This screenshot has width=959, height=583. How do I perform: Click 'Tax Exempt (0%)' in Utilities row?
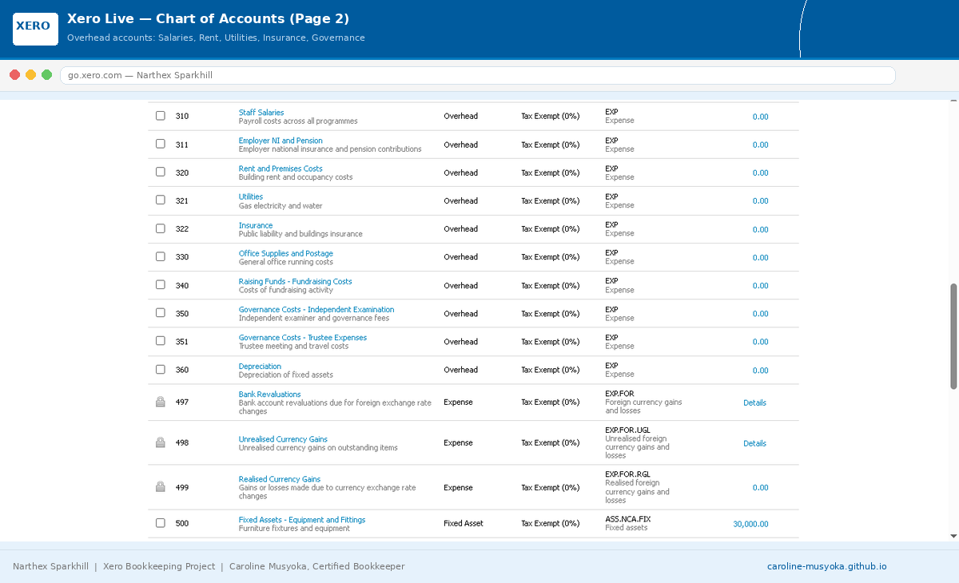click(x=550, y=200)
